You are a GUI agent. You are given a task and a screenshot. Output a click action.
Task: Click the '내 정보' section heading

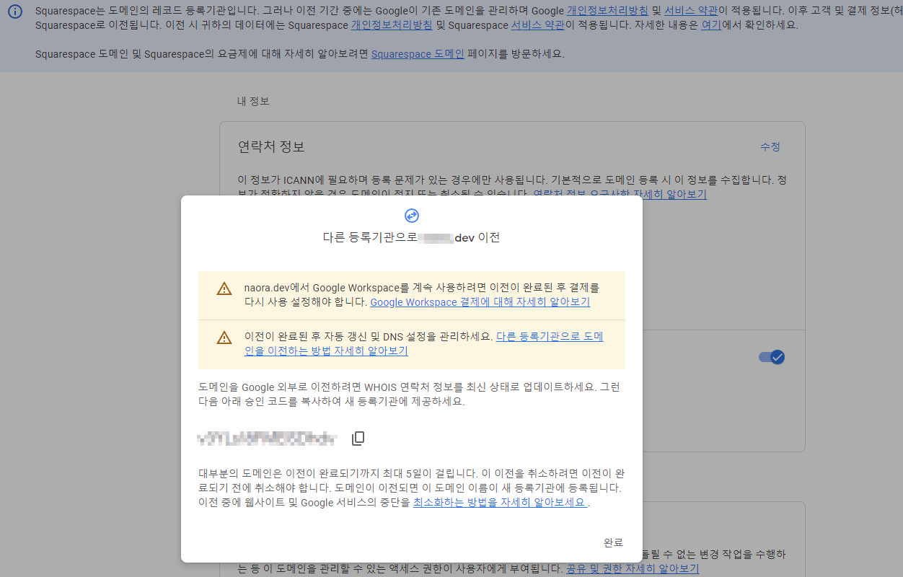pos(253,101)
